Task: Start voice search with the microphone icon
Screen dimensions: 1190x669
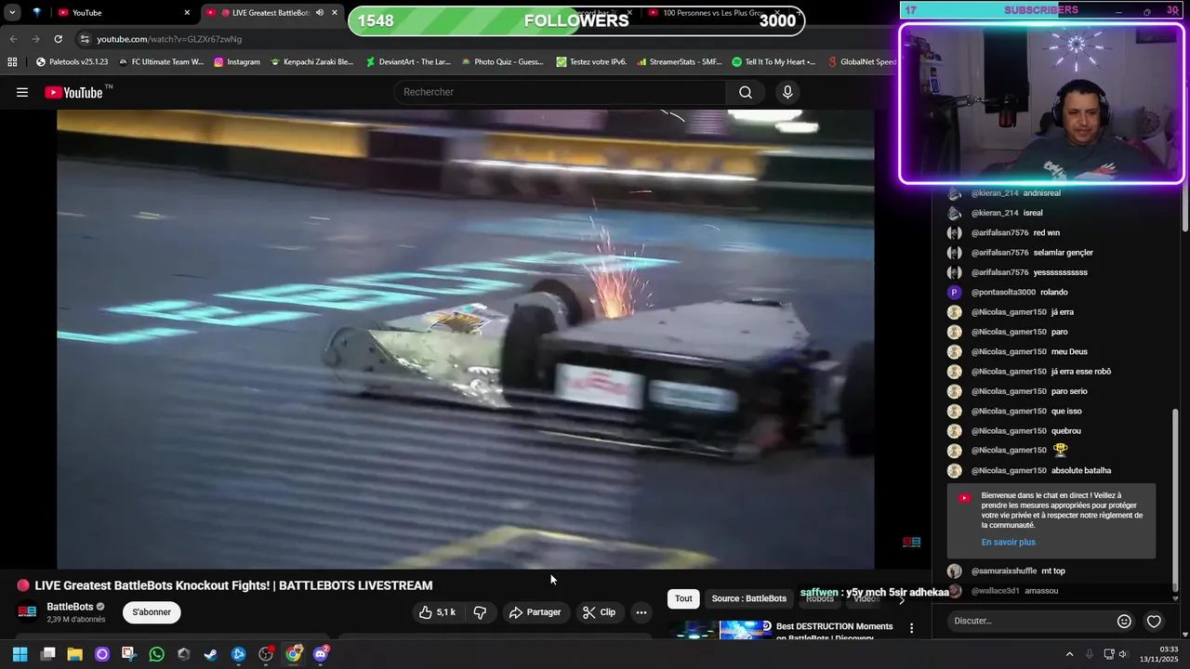Action: coord(787,92)
